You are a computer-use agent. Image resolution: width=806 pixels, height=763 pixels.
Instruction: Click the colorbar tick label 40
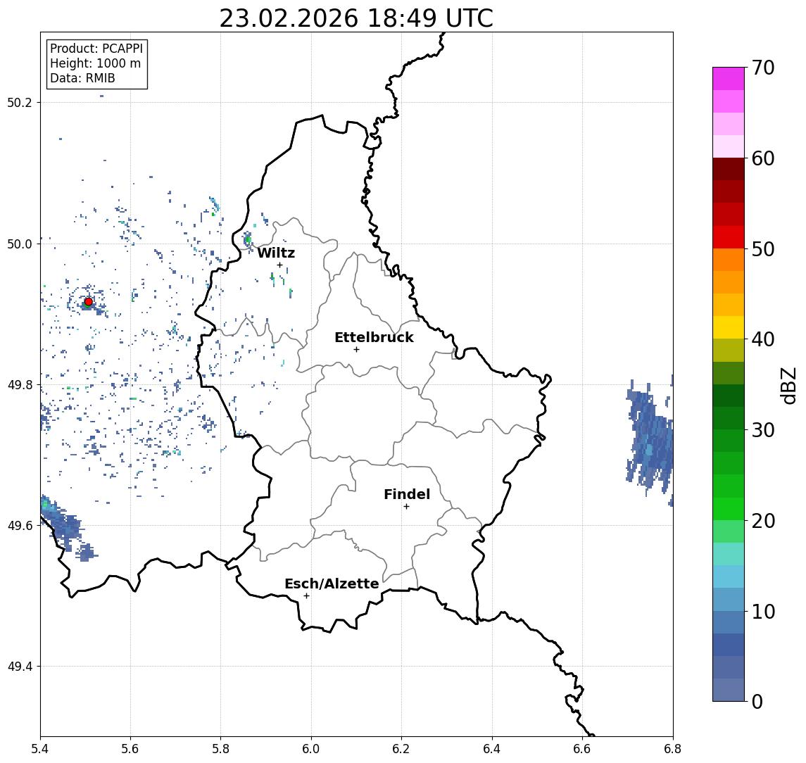[x=763, y=339]
